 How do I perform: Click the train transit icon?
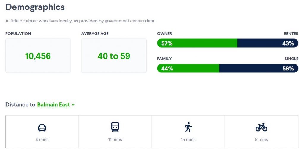115,127
